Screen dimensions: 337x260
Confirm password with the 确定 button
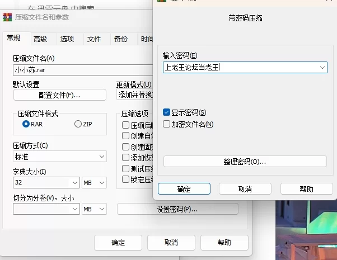pyautogui.click(x=184, y=189)
